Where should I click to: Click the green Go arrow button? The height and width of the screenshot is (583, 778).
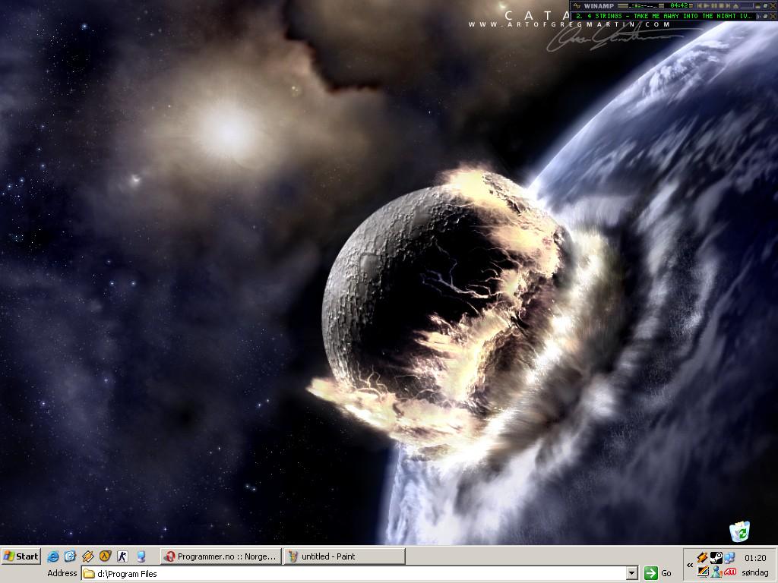[651, 574]
